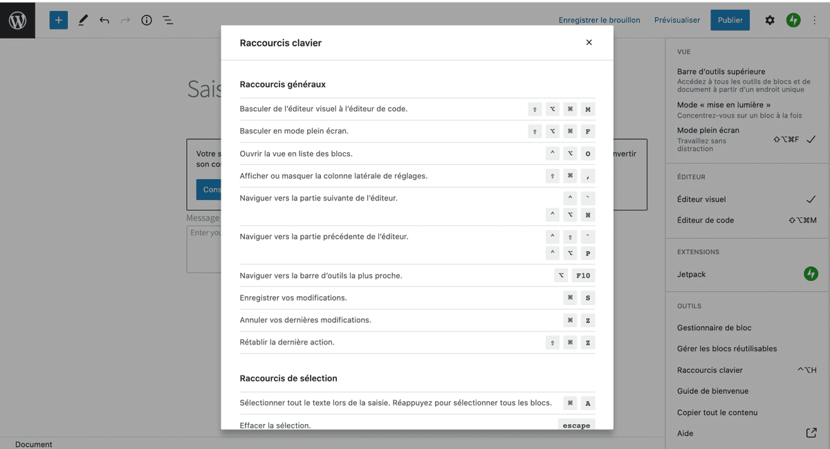The image size is (830, 449).
Task: Click the Jetpack icon in the top toolbar
Action: pos(793,20)
